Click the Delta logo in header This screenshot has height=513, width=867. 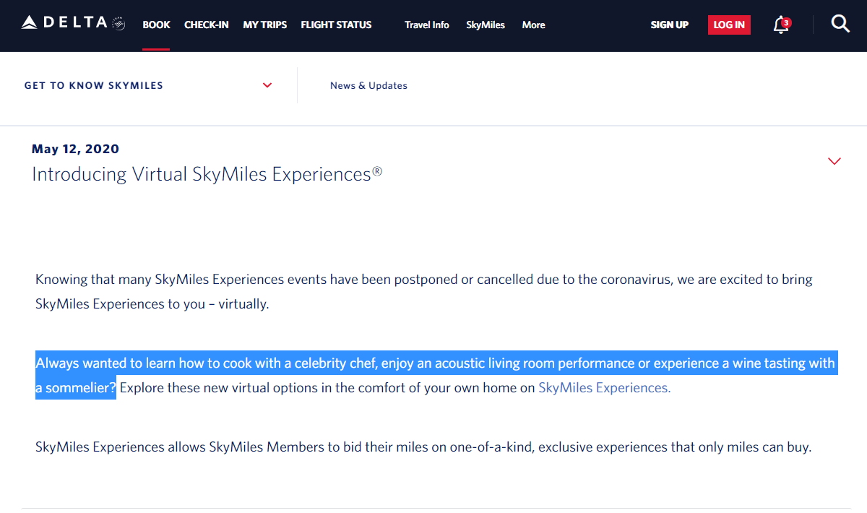73,23
